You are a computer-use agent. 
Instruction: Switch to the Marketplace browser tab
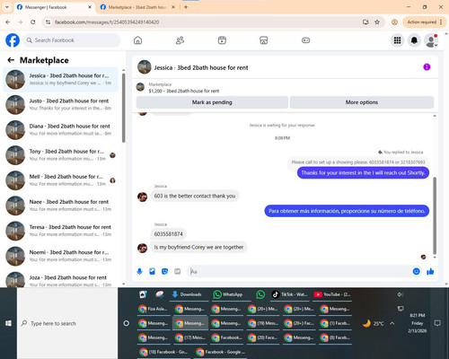[137, 7]
